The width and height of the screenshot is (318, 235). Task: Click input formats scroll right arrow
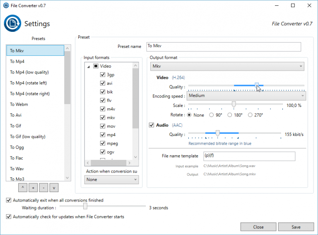[x=129, y=163]
